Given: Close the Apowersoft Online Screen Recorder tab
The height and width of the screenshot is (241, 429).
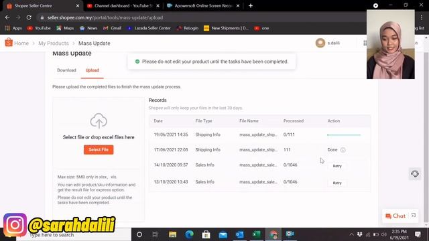Looking at the screenshot, I should tap(238, 6).
